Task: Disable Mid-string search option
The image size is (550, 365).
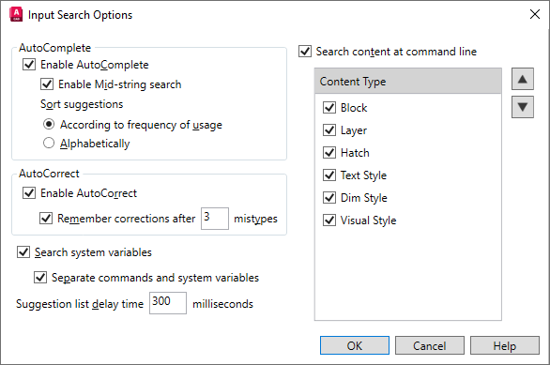Action: [x=47, y=84]
